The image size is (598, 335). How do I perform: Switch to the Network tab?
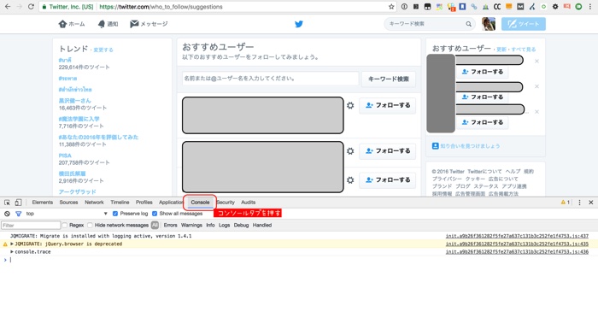click(x=94, y=203)
